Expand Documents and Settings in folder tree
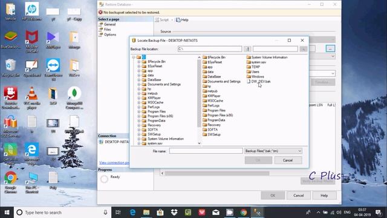The height and width of the screenshot is (218, 387). coord(139,84)
